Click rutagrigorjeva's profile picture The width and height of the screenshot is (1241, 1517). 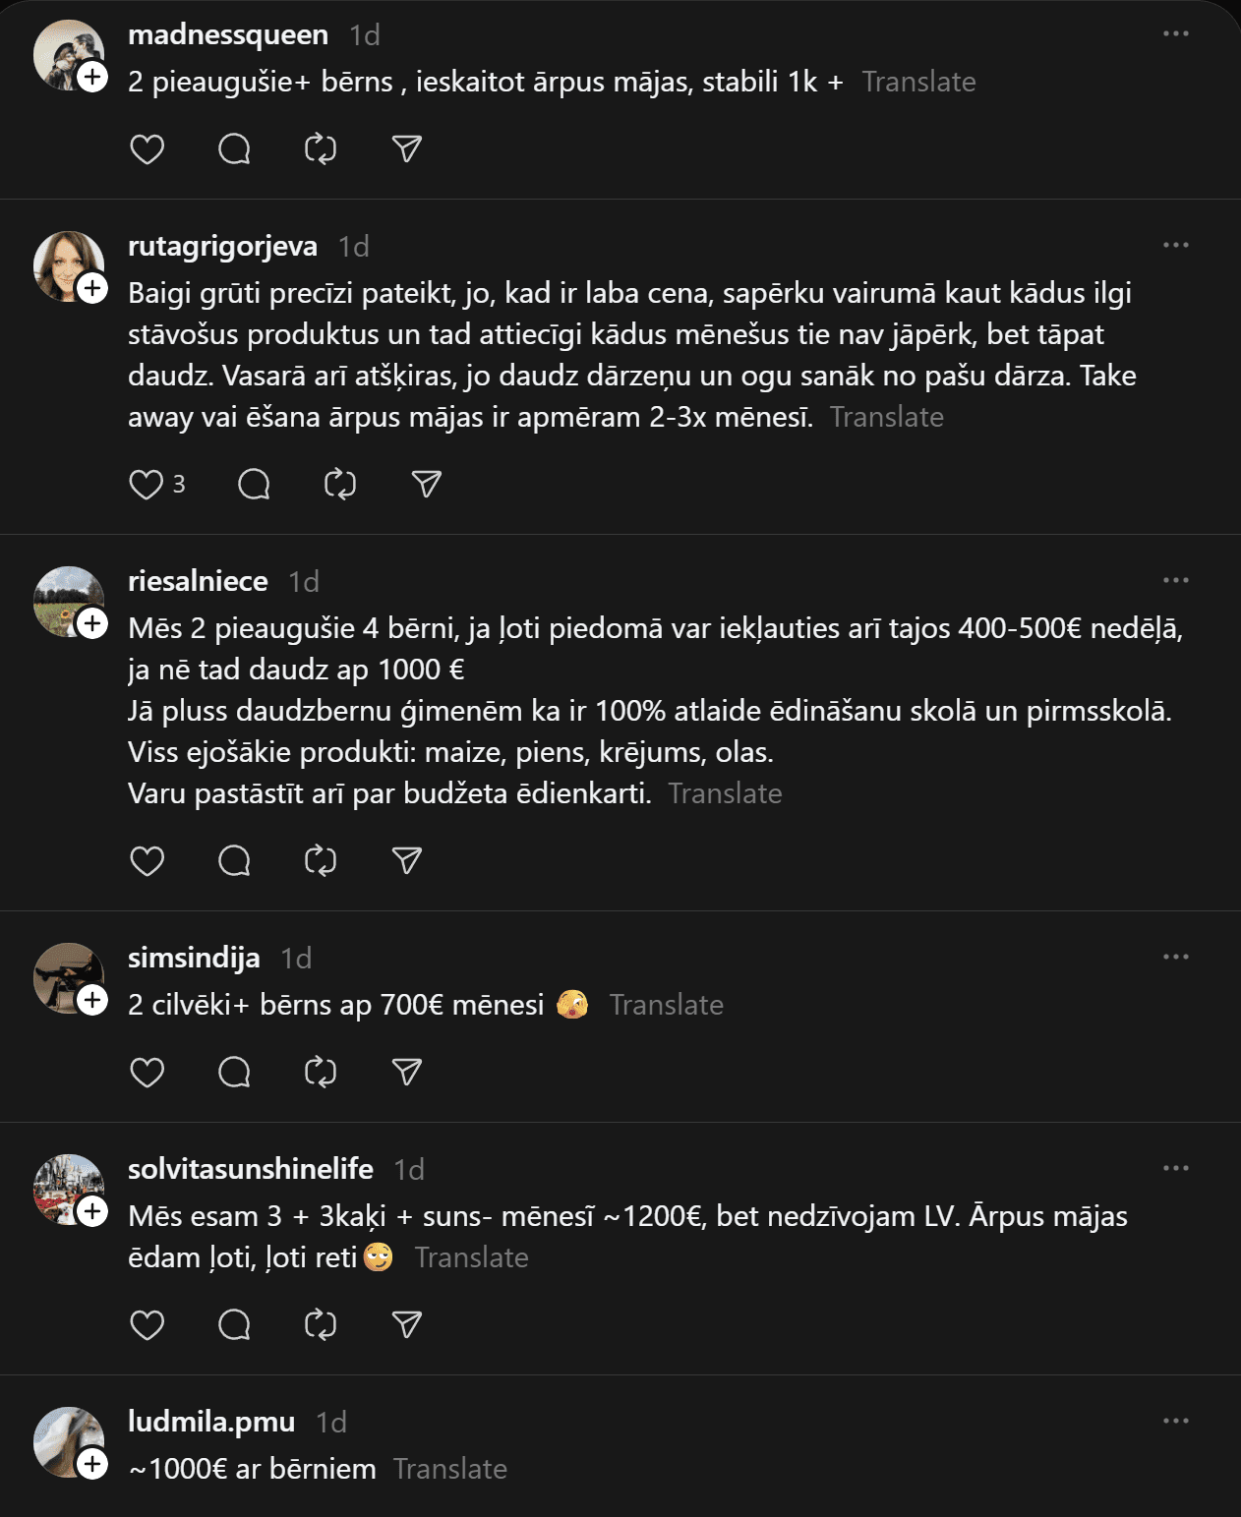coord(65,263)
